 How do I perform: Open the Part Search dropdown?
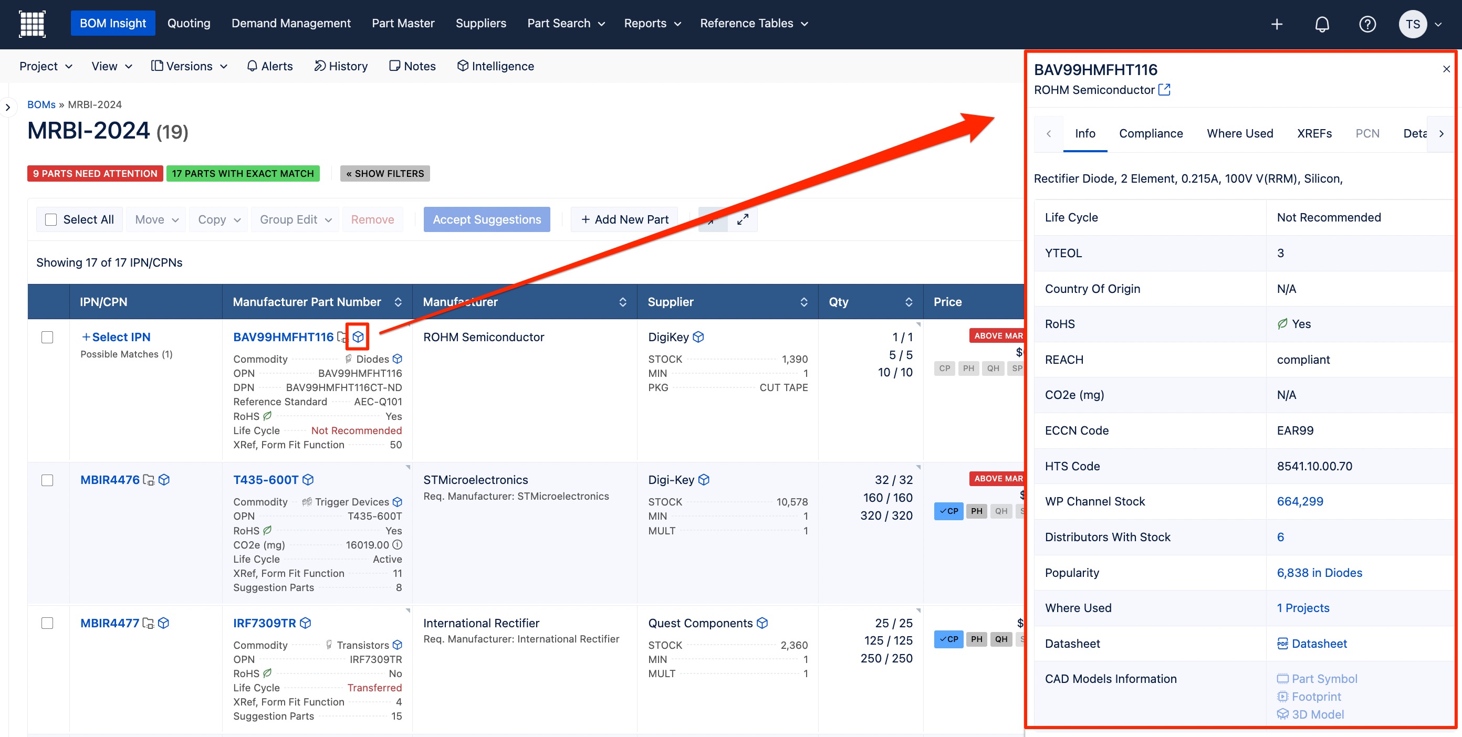(x=566, y=23)
